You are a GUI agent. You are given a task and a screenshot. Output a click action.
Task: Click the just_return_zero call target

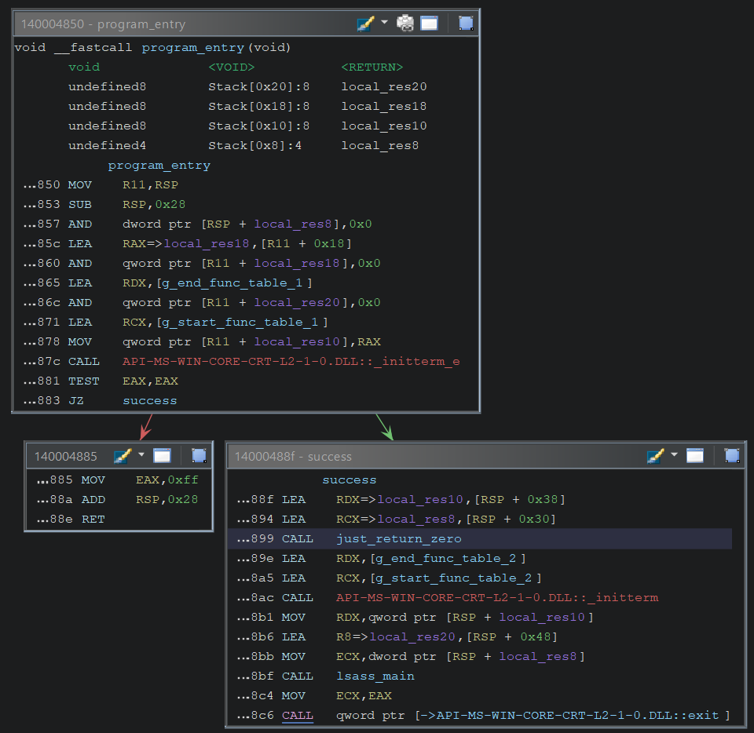point(399,539)
